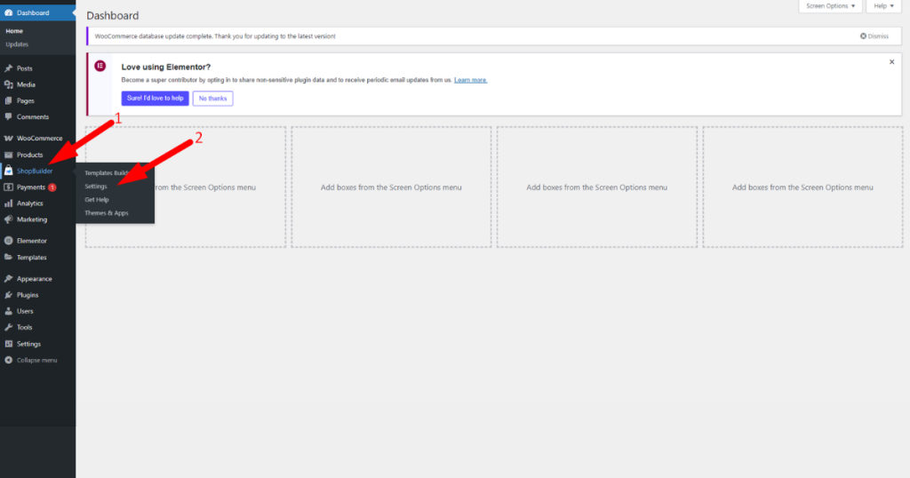Image resolution: width=910 pixels, height=478 pixels.
Task: Click the Love using Elementor? heading
Action: [x=166, y=67]
